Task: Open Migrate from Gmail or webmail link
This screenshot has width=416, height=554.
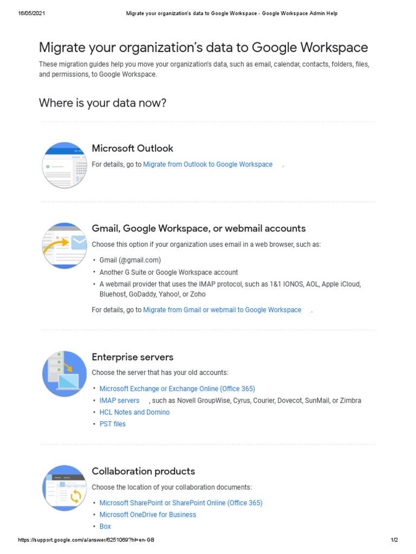Action: tap(222, 310)
